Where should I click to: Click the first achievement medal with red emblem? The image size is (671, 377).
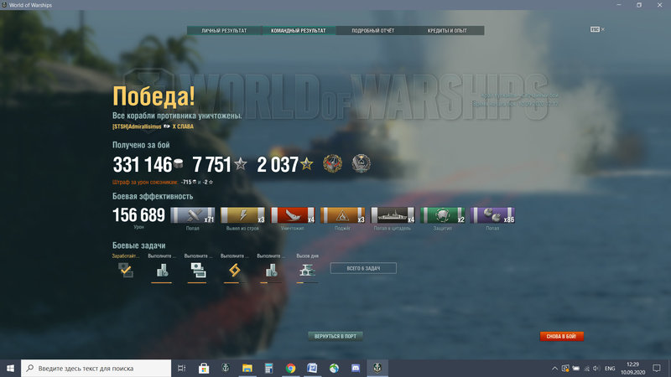click(x=333, y=164)
